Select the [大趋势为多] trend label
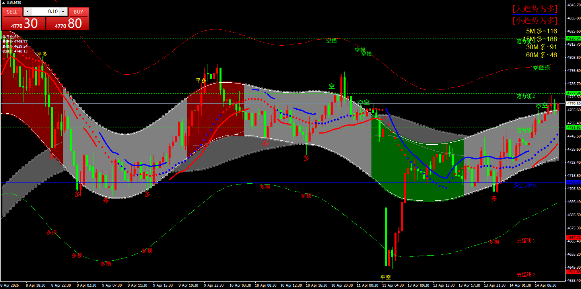The image size is (581, 289). tap(535, 8)
